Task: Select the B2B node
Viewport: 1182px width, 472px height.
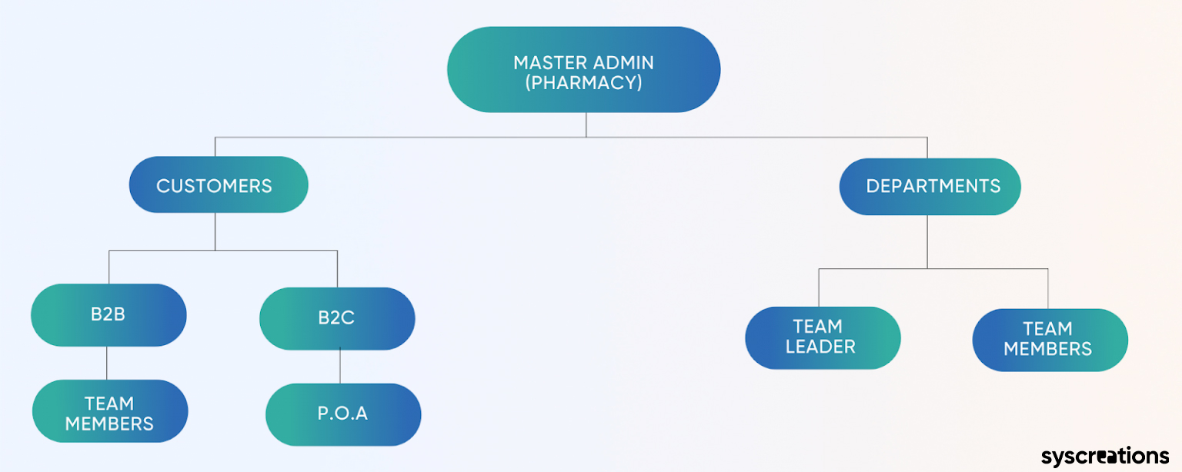Action: click(109, 315)
